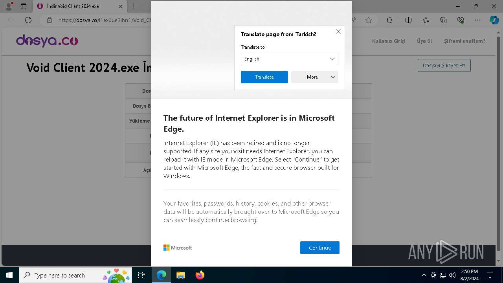Close the İndir Void Client 2024 exe tab
Image resolution: width=503 pixels, height=283 pixels.
121,6
